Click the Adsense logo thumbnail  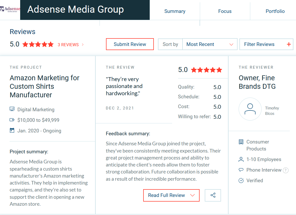pos(10,10)
